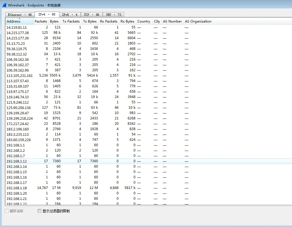Switch to the Ethernet tab

pyautogui.click(x=19, y=14)
